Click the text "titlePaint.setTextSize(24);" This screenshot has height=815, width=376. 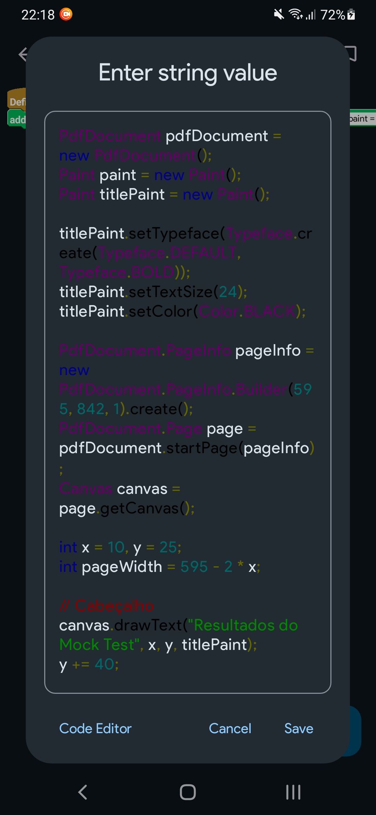pyautogui.click(x=153, y=292)
